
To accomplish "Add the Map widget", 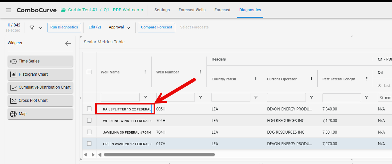I will coord(40,114).
